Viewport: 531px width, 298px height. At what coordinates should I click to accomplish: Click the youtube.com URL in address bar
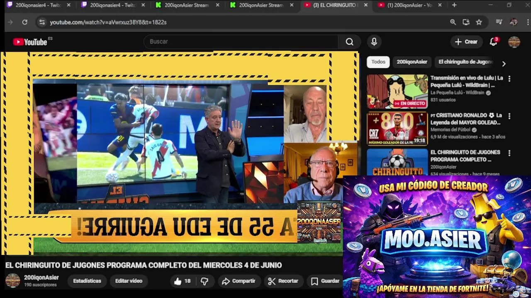tap(108, 22)
